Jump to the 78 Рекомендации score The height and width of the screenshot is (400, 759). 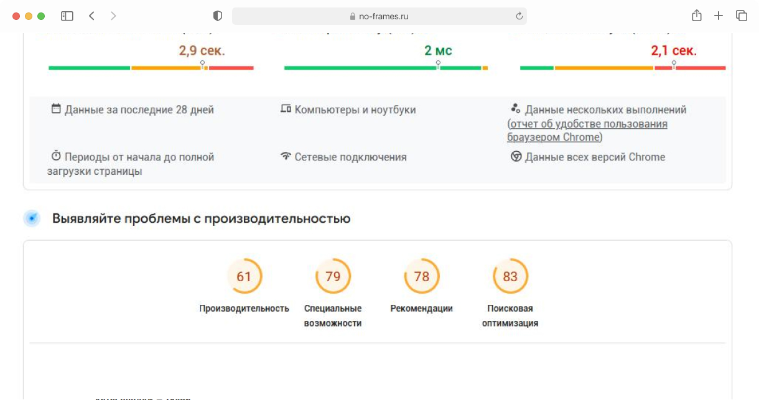pyautogui.click(x=422, y=276)
